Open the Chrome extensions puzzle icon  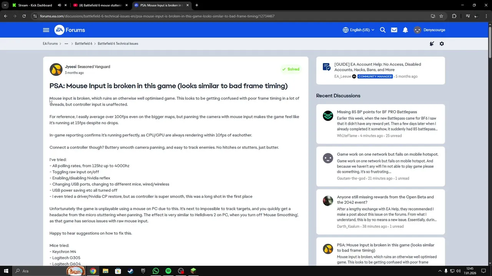pyautogui.click(x=454, y=16)
